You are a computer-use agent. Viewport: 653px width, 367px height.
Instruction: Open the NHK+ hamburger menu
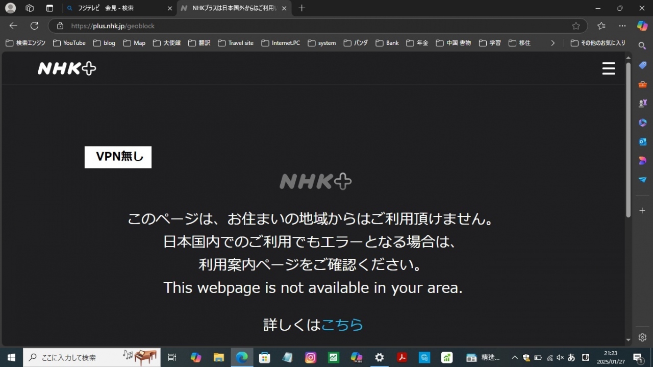[x=608, y=68]
